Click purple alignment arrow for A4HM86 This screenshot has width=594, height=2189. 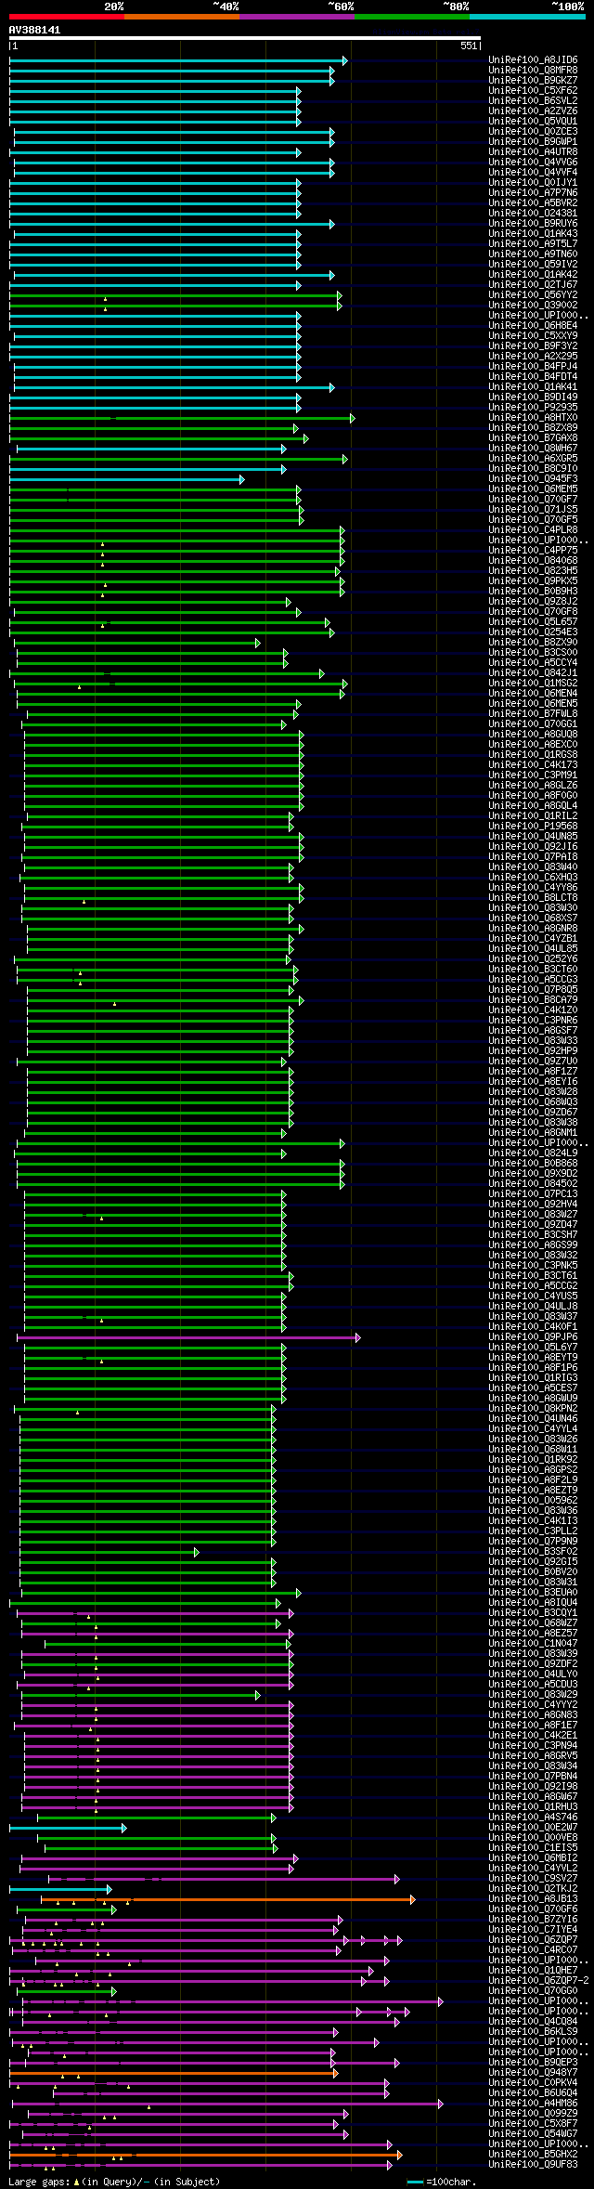tap(227, 2104)
